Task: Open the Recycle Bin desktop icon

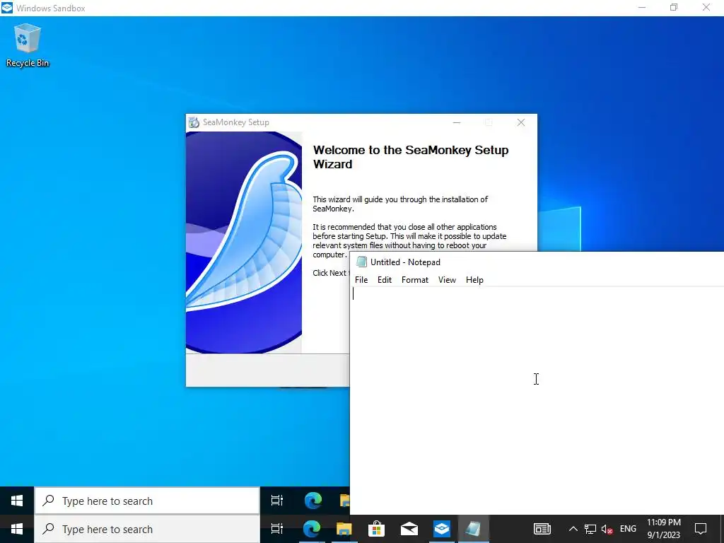Action: click(x=28, y=45)
